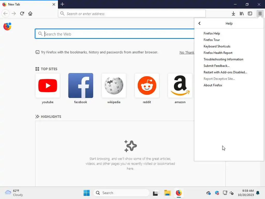Viewport: 265px width, 199px height.
Task: Click the TOP SITES section heading
Action: coord(49,69)
